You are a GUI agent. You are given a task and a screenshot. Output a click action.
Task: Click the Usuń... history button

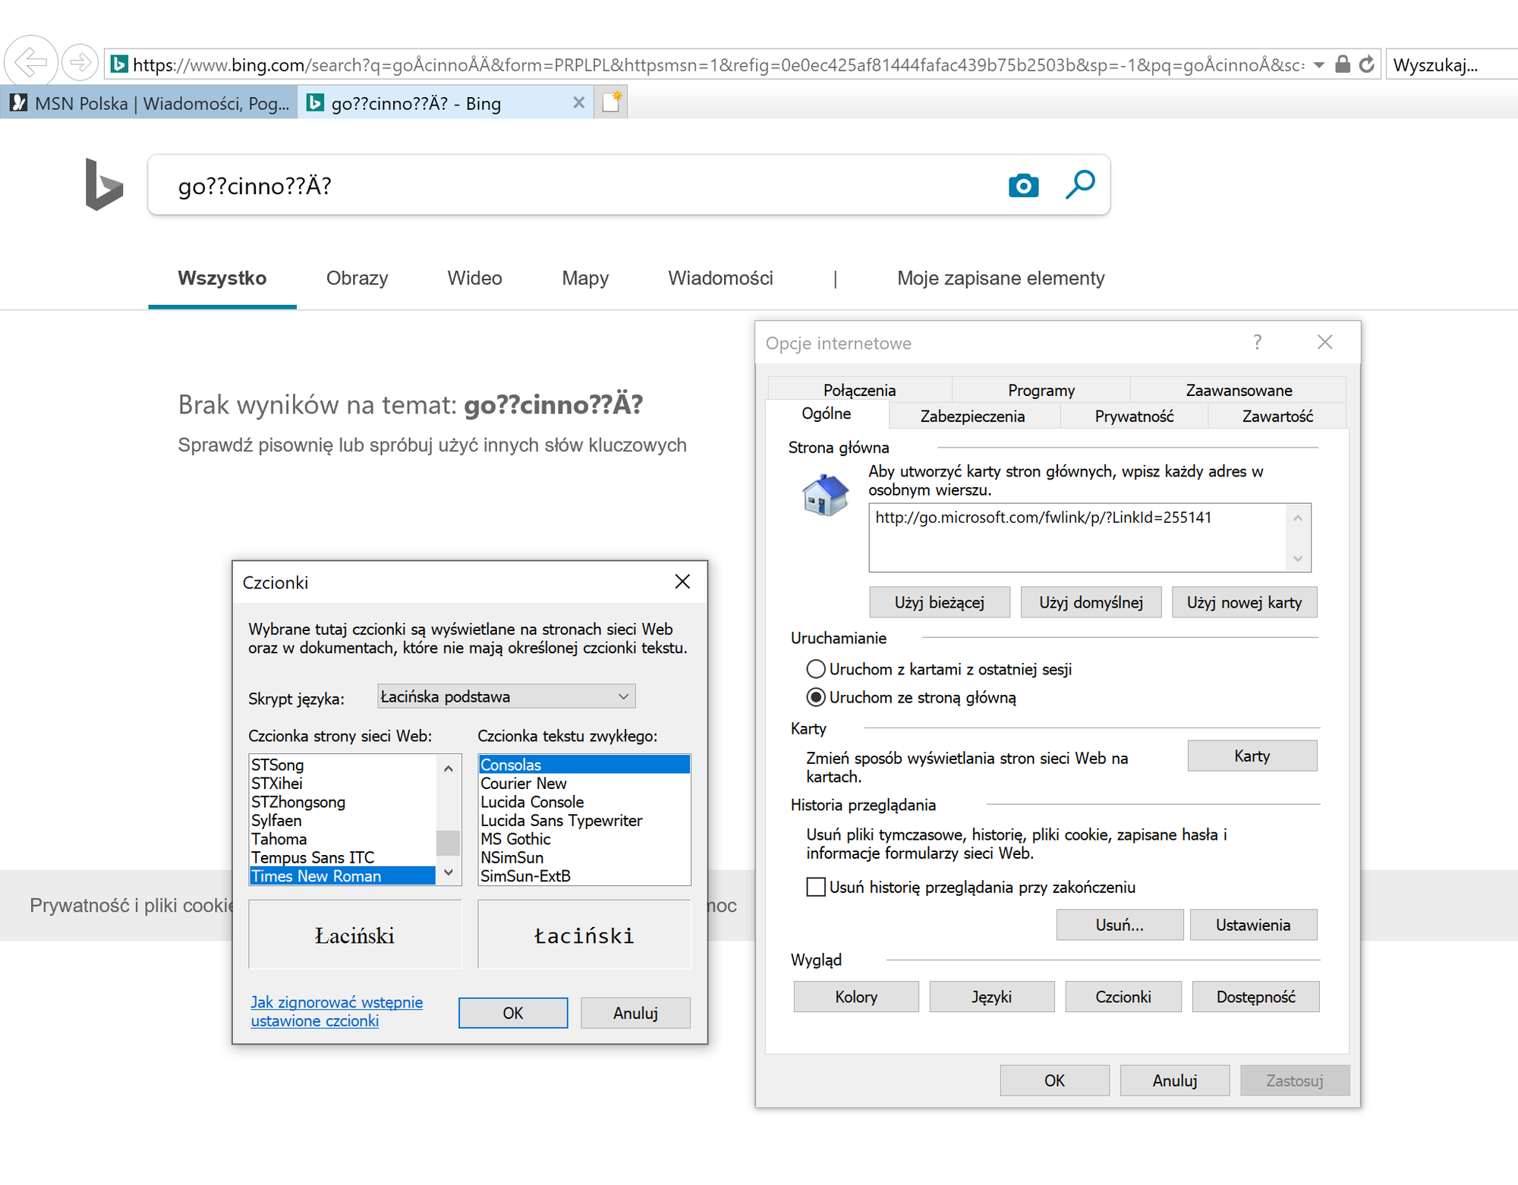[1120, 925]
